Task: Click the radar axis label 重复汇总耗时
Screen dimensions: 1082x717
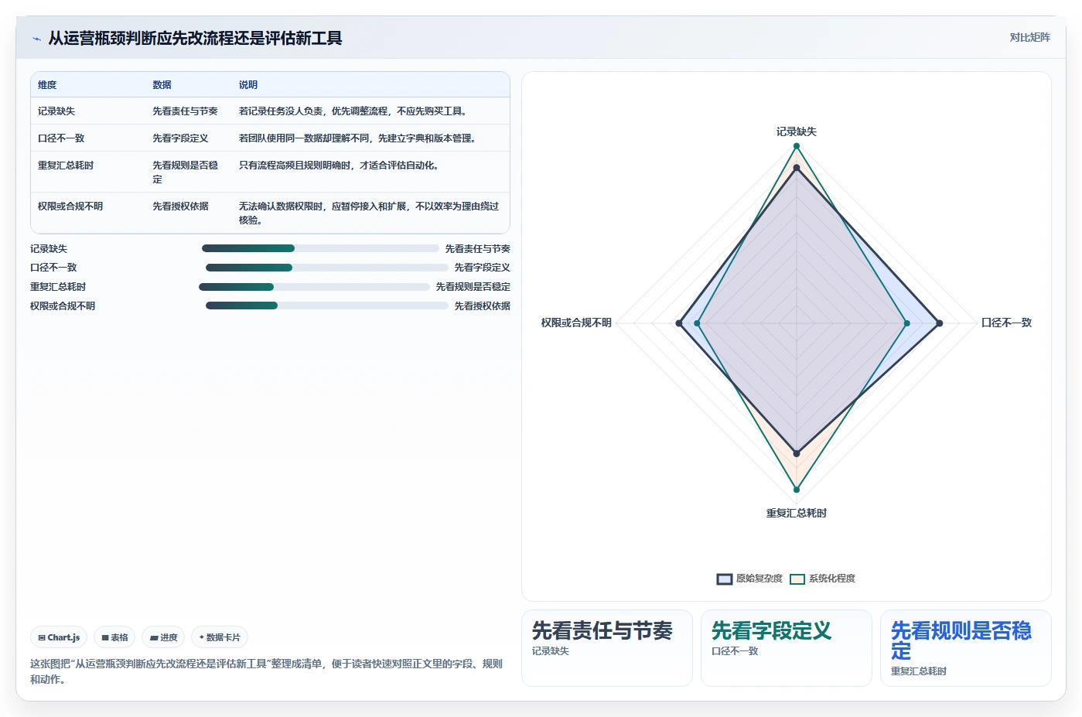Action: click(x=797, y=513)
